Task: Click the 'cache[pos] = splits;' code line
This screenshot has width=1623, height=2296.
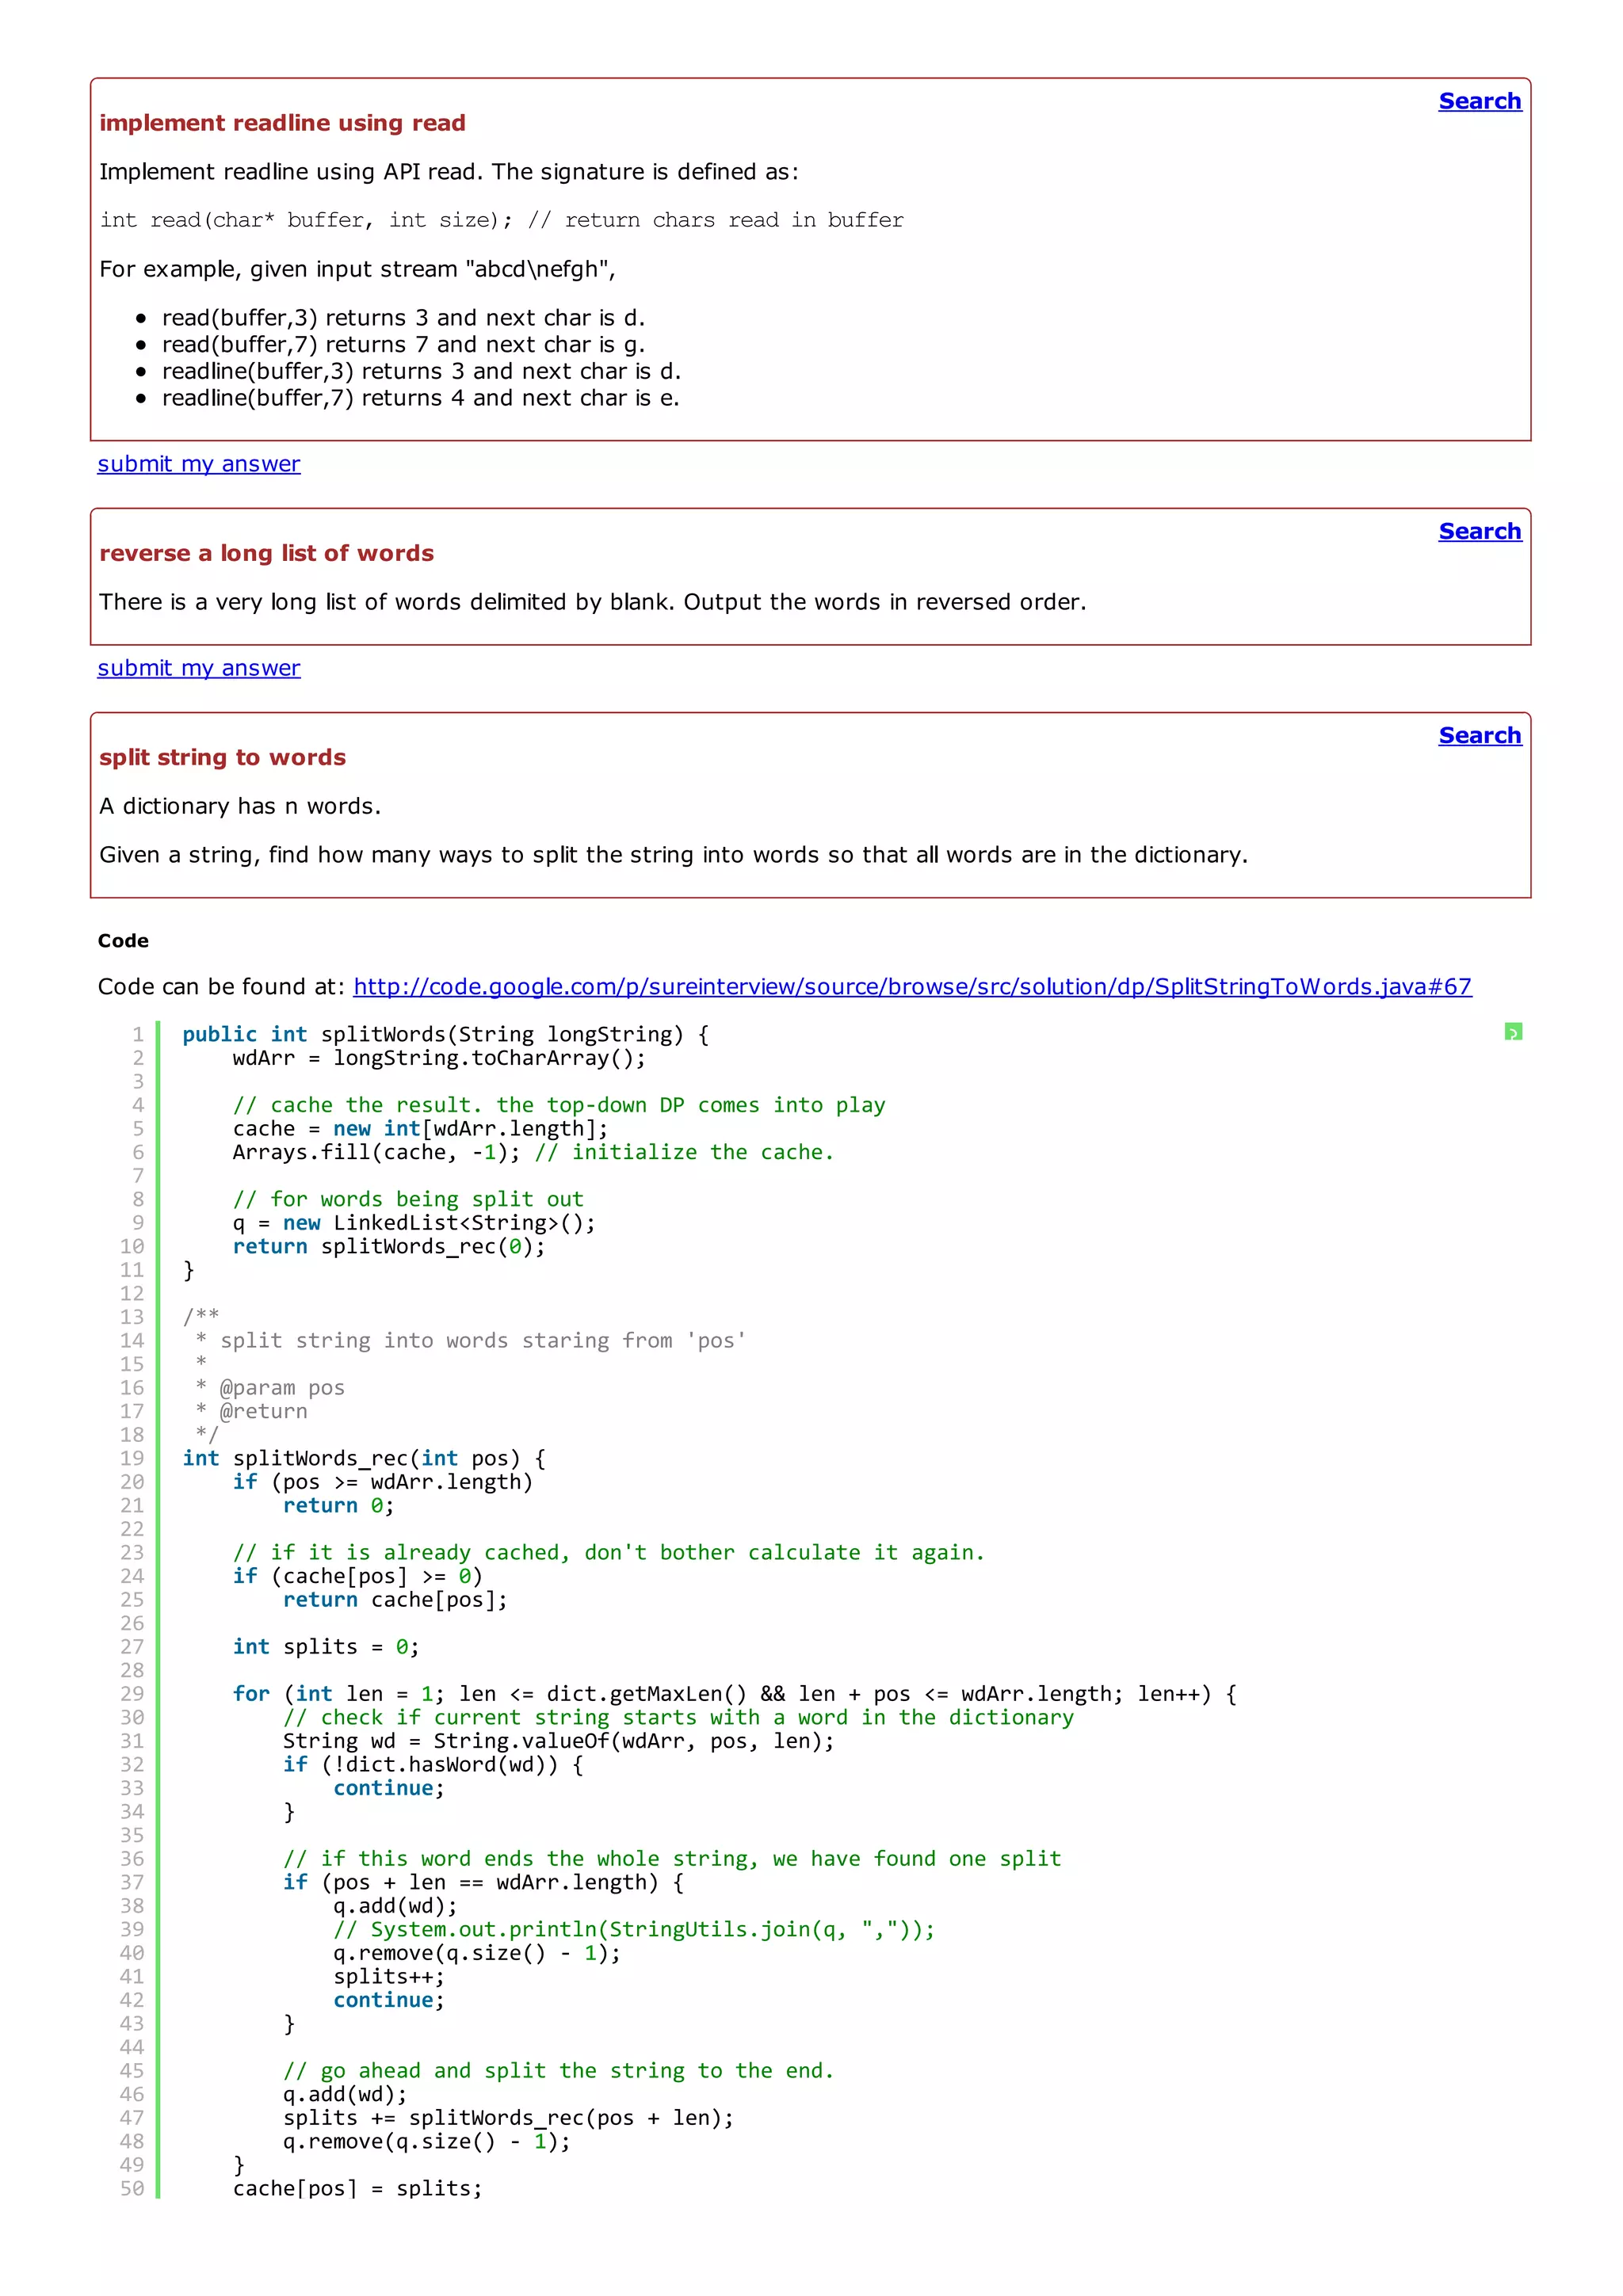Action: [x=356, y=2188]
